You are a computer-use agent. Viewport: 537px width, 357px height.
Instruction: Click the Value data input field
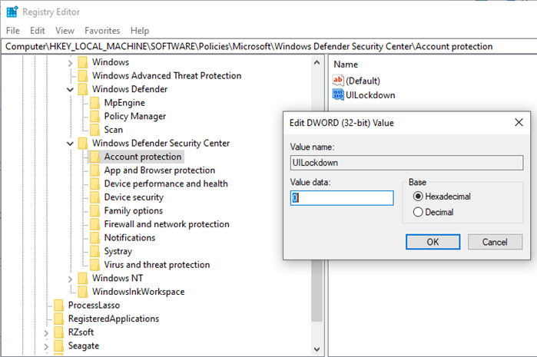coord(342,198)
